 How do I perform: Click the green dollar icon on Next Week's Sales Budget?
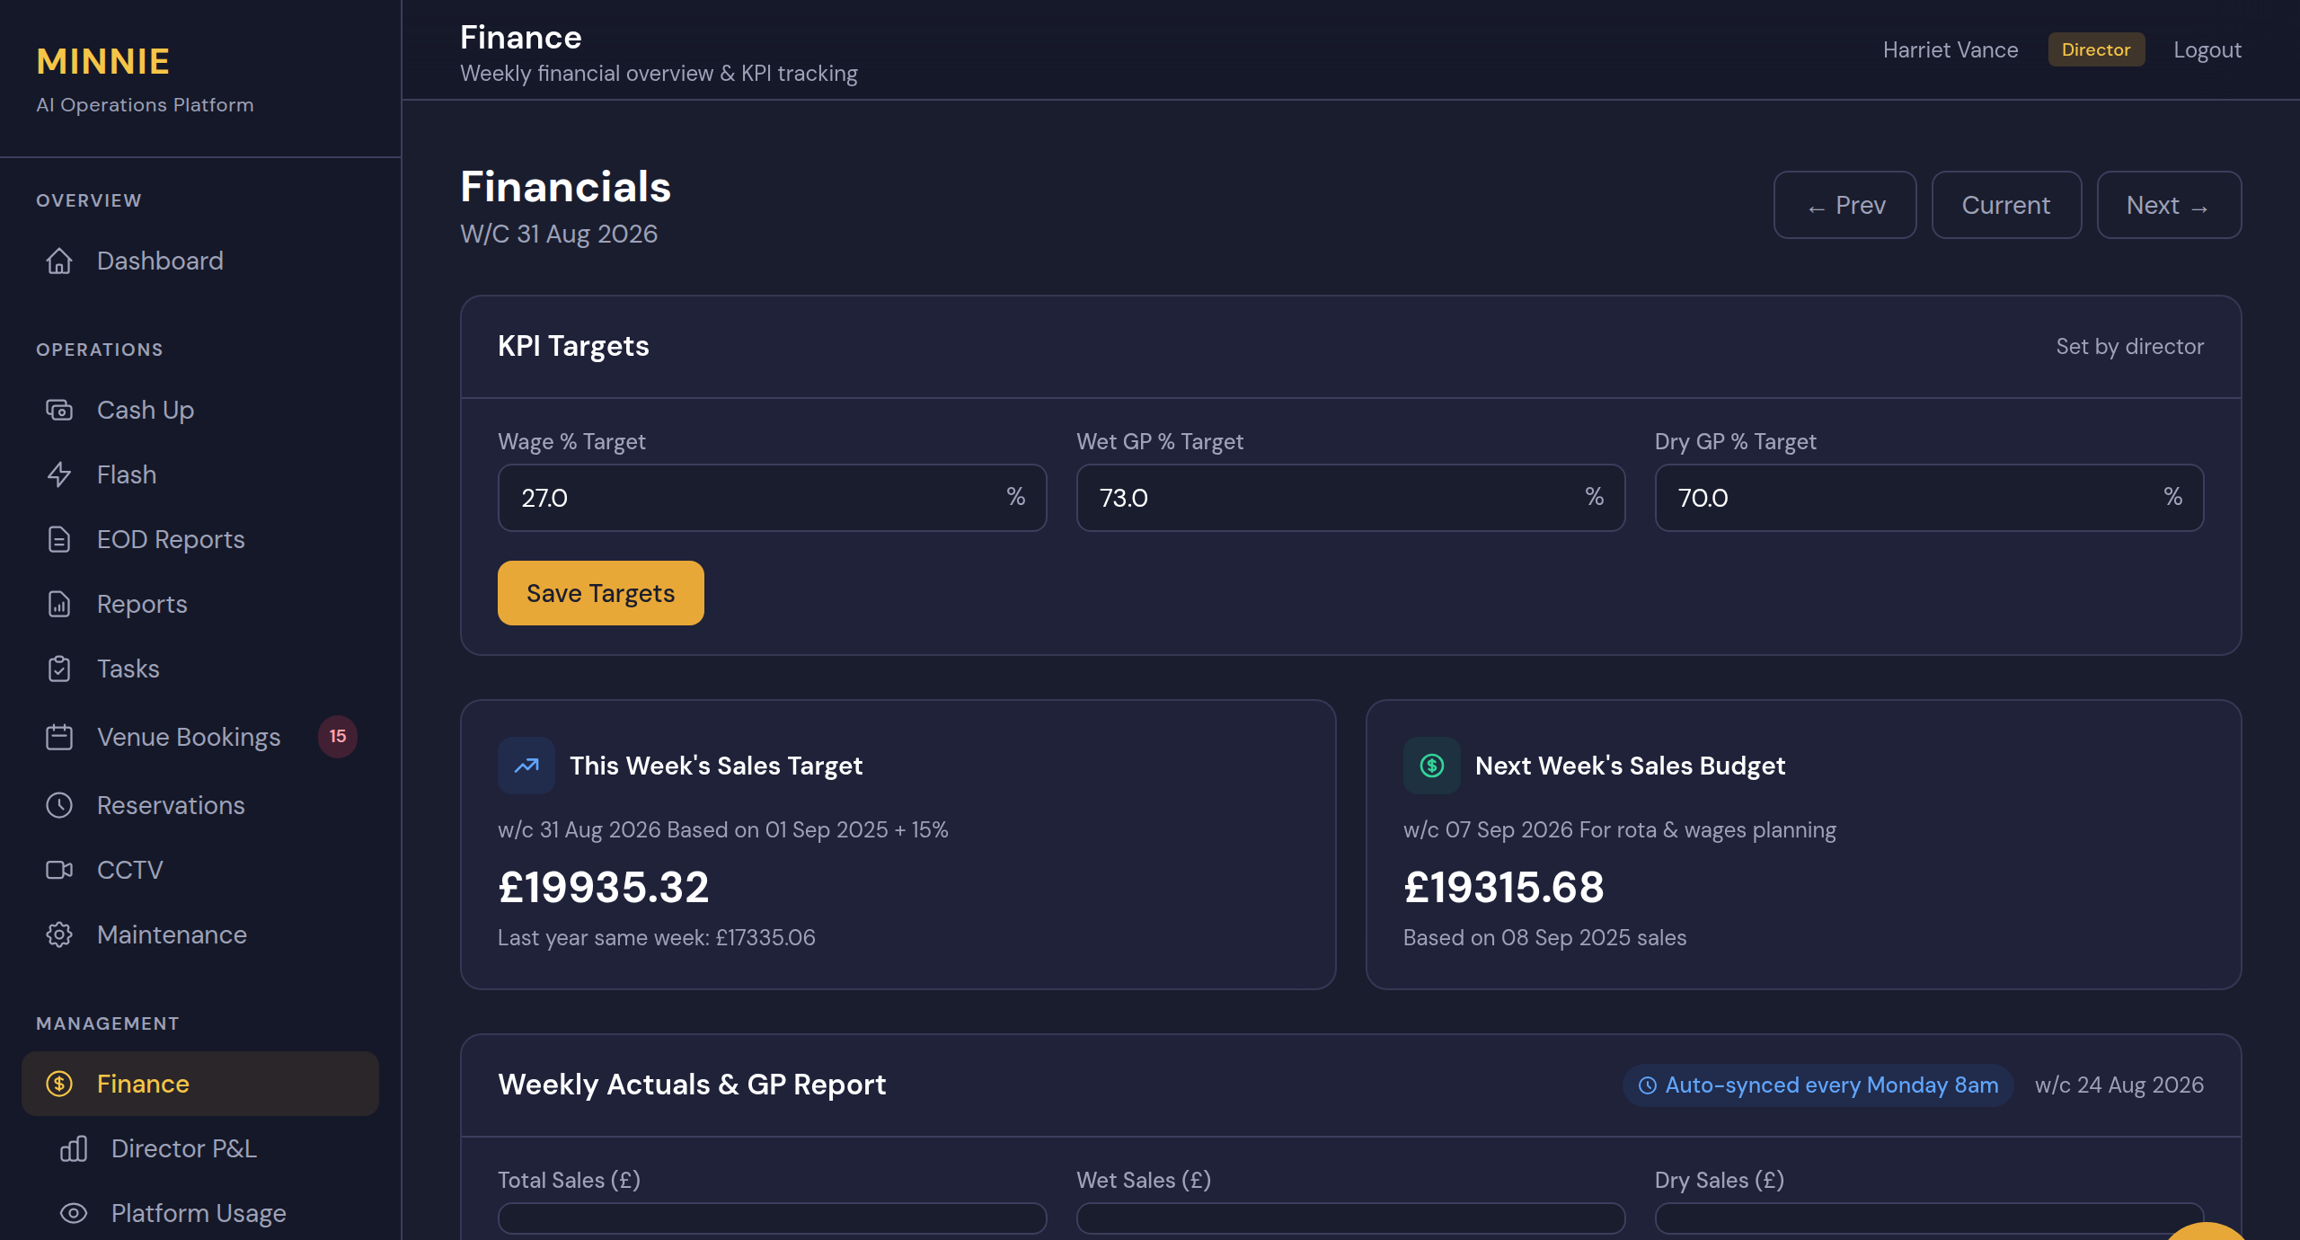pyautogui.click(x=1432, y=766)
